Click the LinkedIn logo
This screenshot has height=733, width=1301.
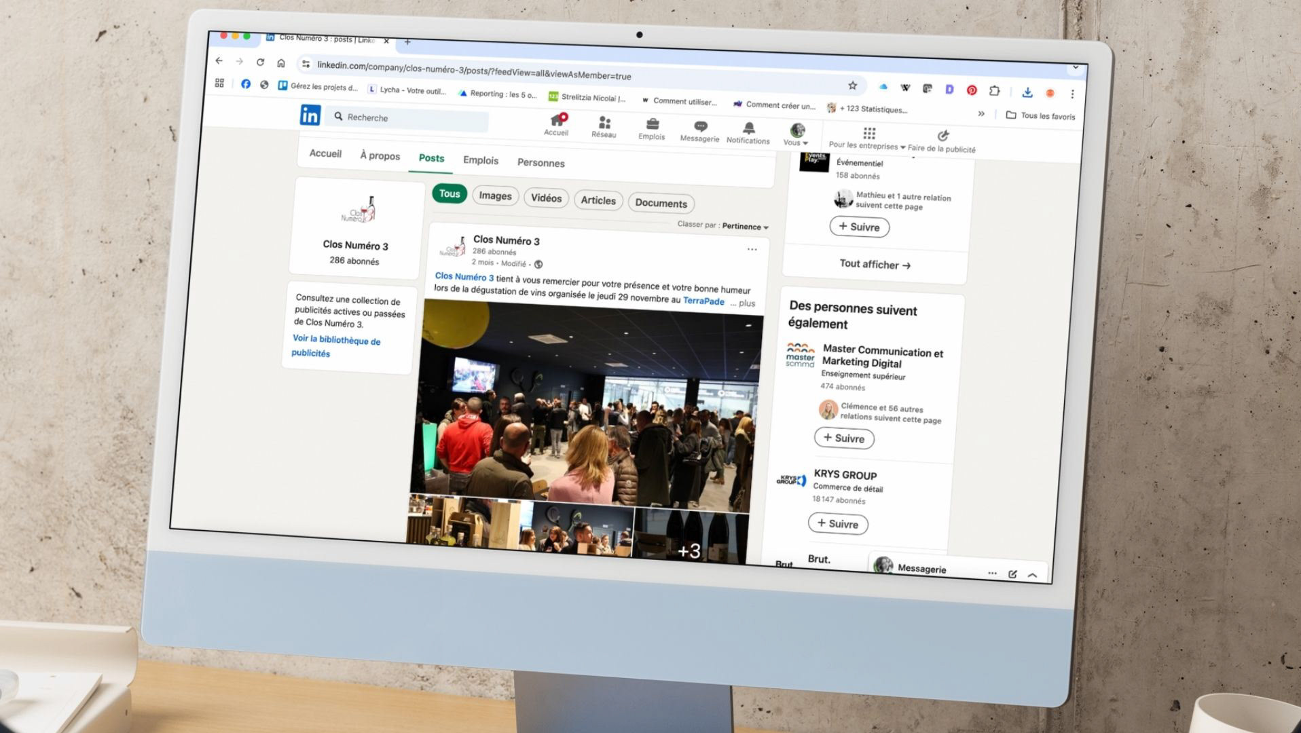tap(310, 115)
